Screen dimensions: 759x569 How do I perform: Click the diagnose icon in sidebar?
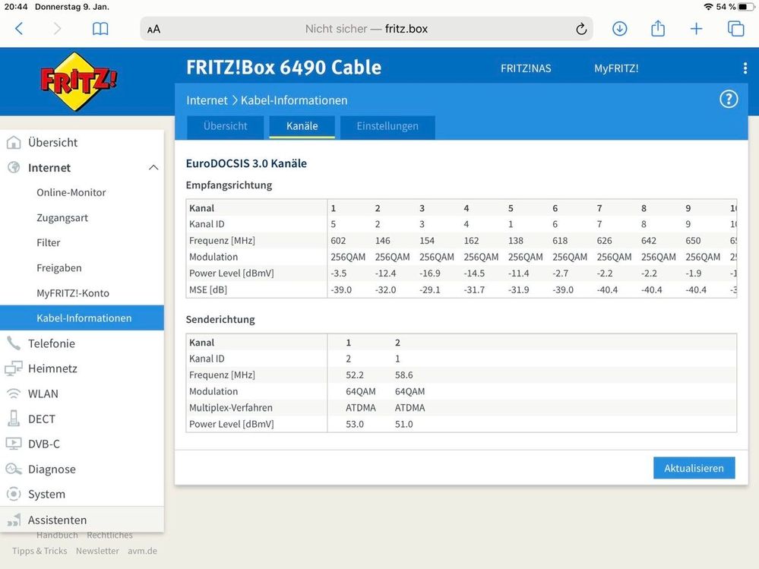pyautogui.click(x=14, y=469)
